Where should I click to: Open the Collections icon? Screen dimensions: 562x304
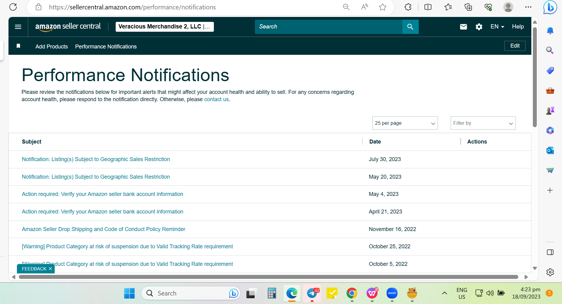(x=468, y=7)
